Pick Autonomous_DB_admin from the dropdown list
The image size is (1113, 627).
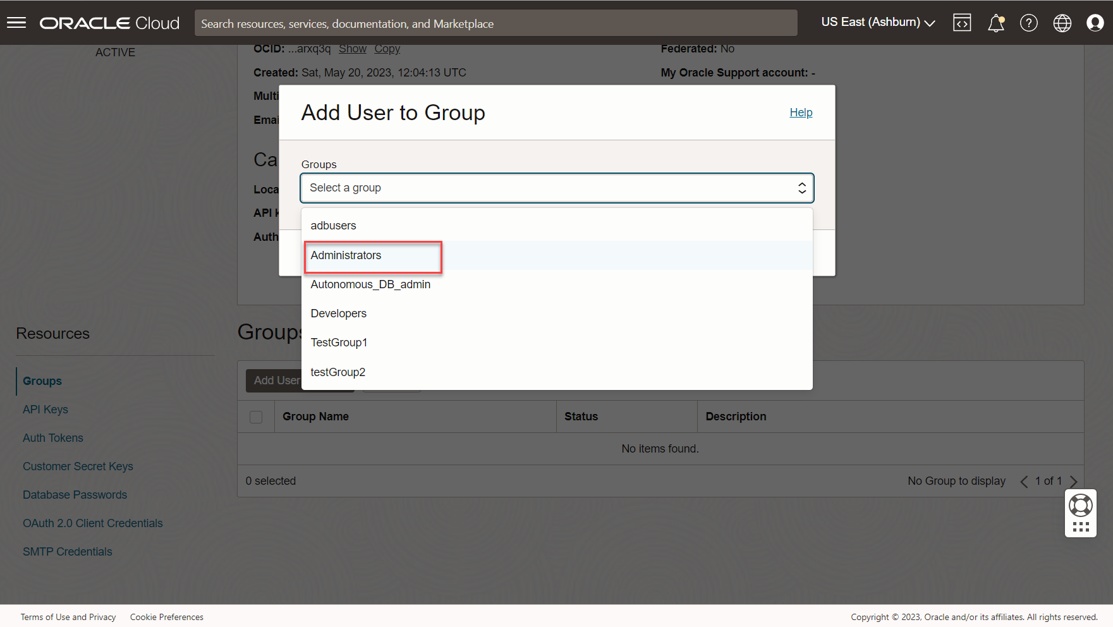click(x=370, y=284)
